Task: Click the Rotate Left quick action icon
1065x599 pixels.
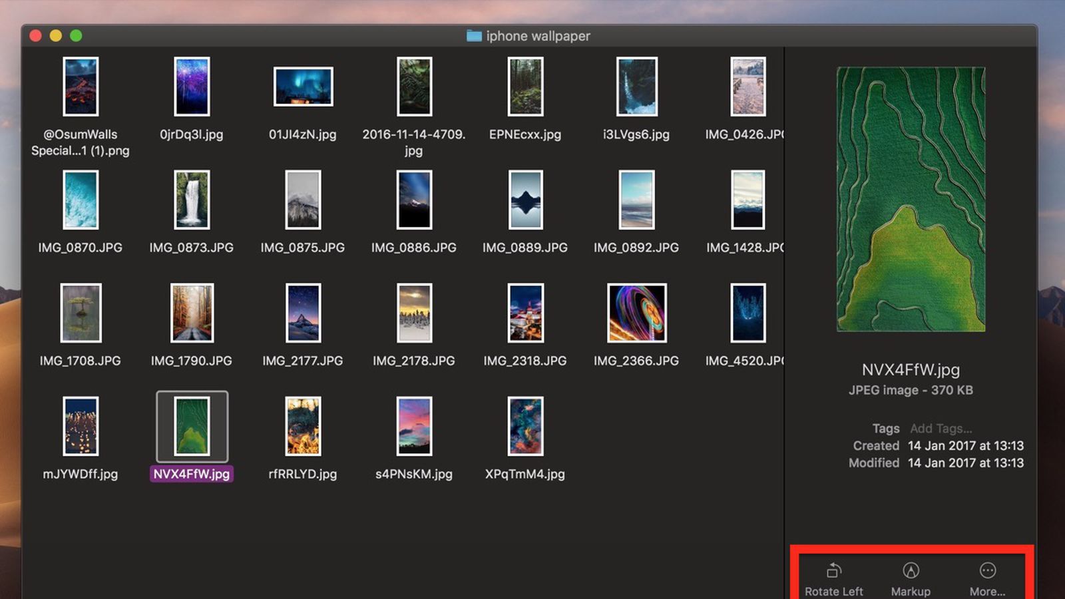Action: (833, 571)
